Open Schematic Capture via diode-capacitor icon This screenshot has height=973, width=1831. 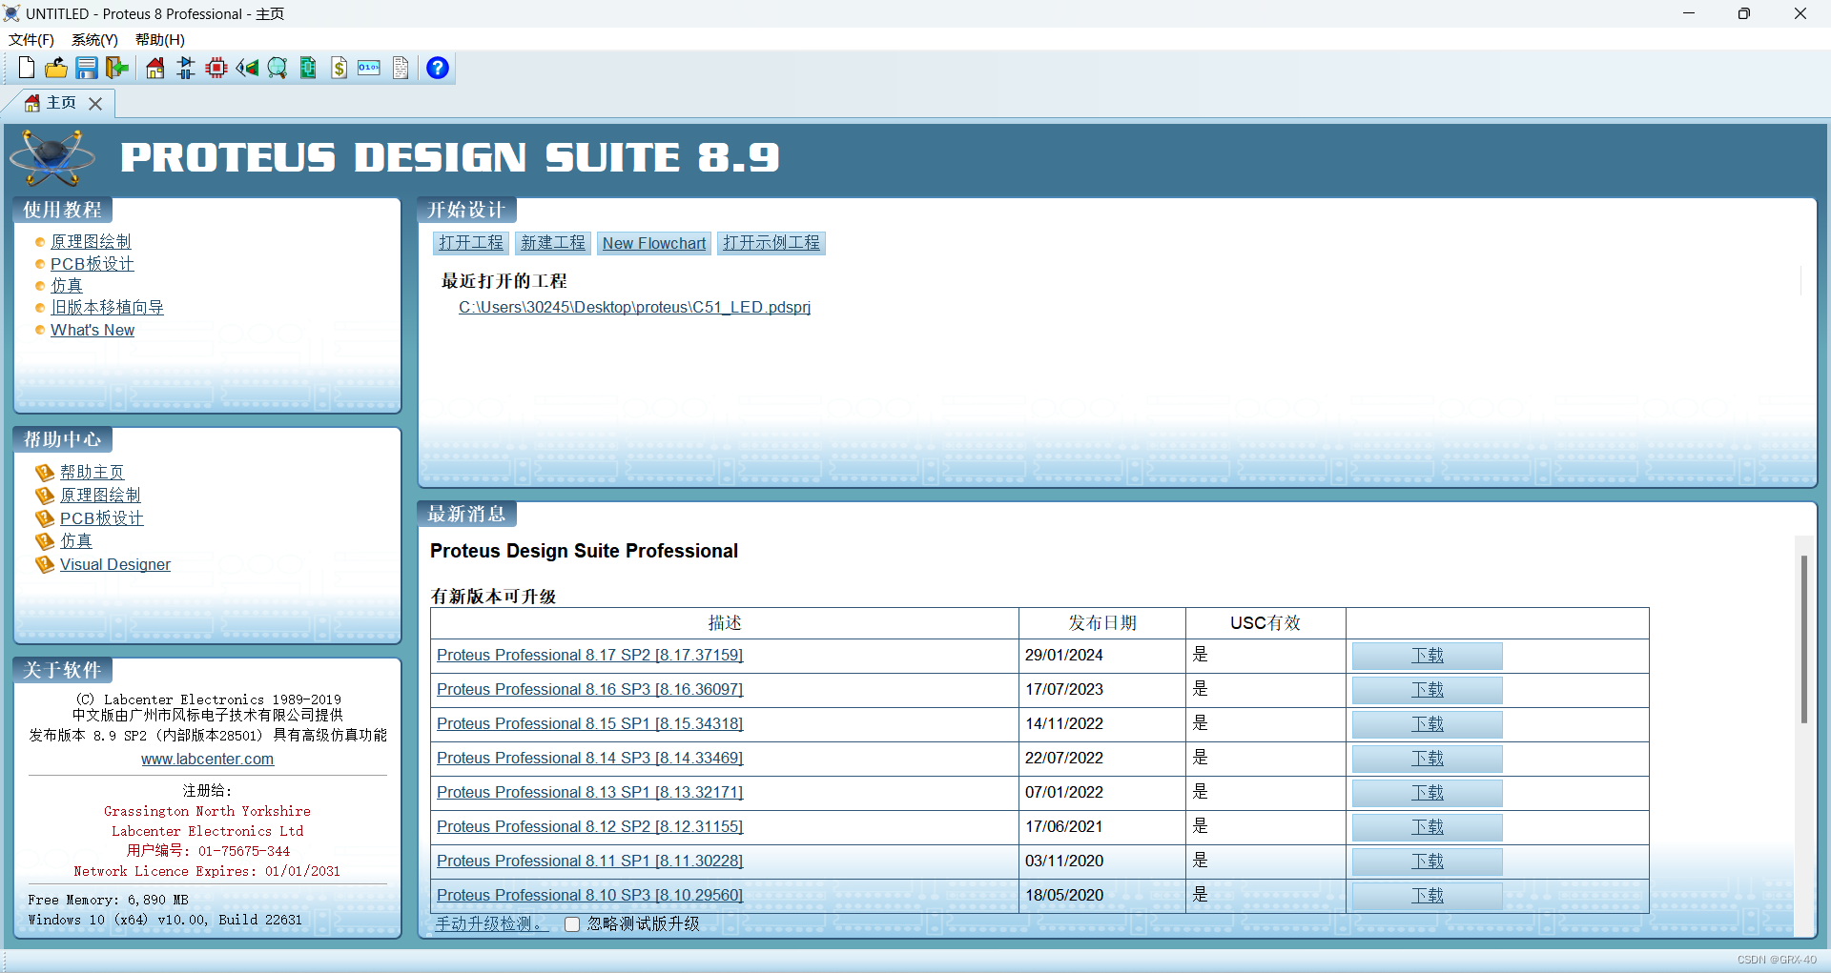pyautogui.click(x=186, y=68)
